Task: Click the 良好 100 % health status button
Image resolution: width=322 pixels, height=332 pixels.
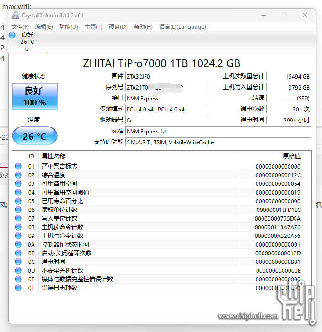Action: coord(35,96)
